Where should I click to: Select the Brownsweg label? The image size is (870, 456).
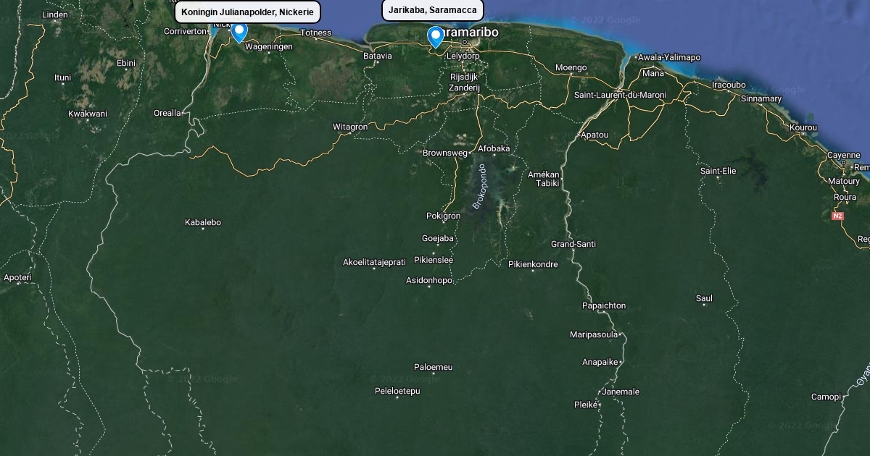point(446,153)
